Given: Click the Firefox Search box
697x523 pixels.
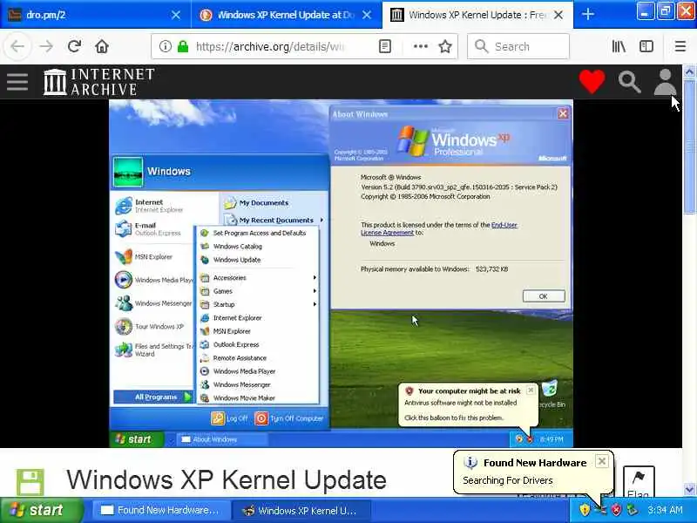Looking at the screenshot, I should click(518, 46).
